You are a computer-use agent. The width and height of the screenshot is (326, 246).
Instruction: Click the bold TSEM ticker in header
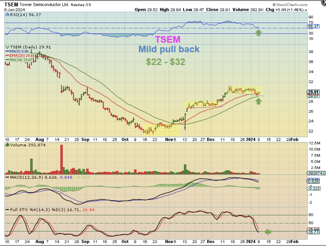point(11,5)
